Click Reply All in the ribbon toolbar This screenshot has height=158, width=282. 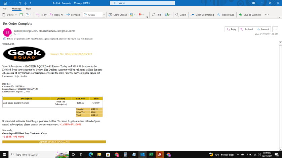tap(56, 15)
